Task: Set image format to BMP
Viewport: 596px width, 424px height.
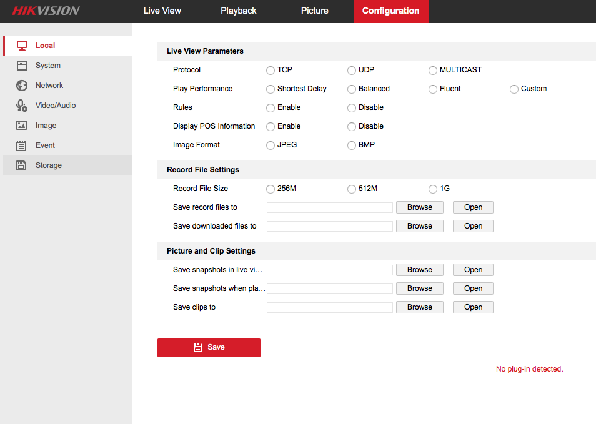Action: point(352,145)
